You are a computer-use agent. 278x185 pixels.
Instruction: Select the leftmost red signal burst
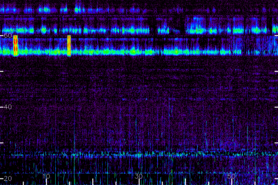[x=16, y=46]
